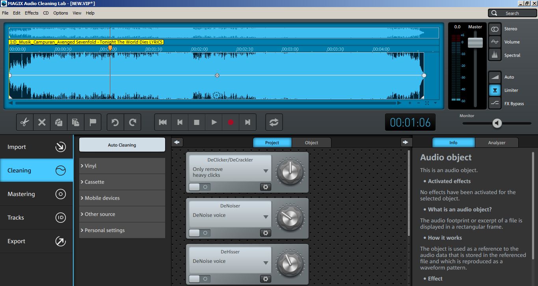This screenshot has height=286, width=538.
Task: Switch to the Object tab
Action: tap(311, 143)
